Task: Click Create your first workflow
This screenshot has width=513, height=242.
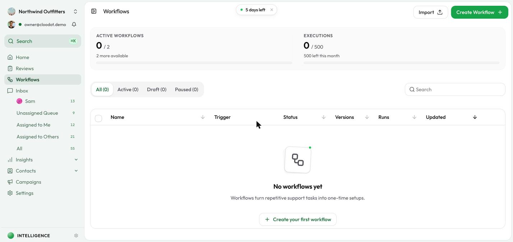Action: coord(298,219)
